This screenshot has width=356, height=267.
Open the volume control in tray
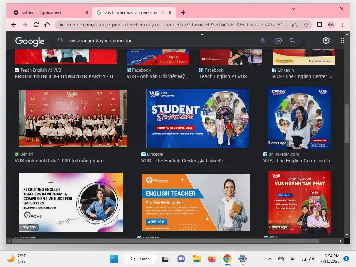[311, 259]
